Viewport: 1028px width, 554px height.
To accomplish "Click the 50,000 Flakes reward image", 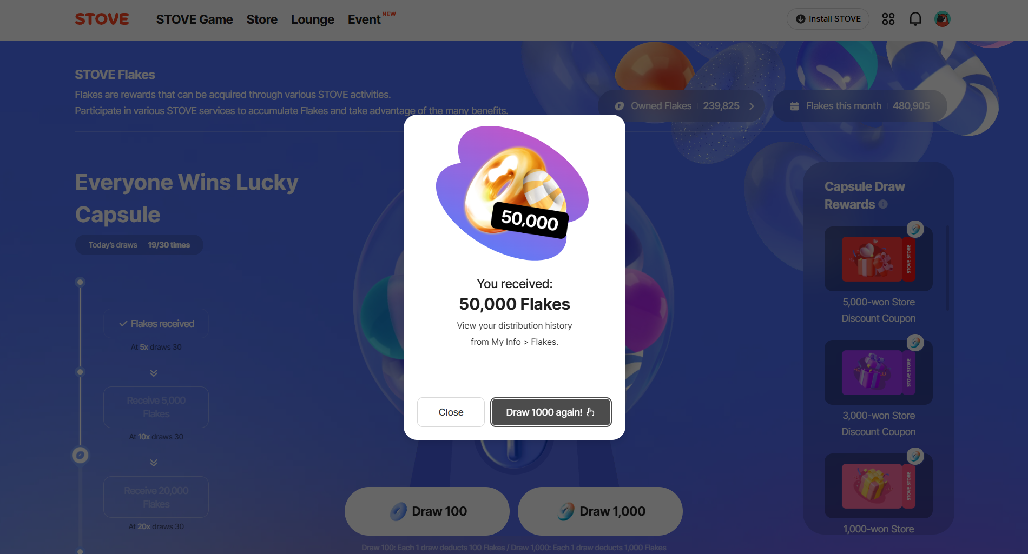I will pos(512,193).
